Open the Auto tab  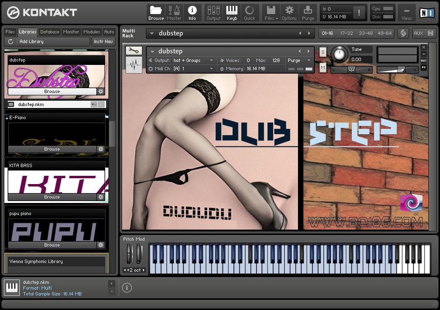tap(109, 31)
